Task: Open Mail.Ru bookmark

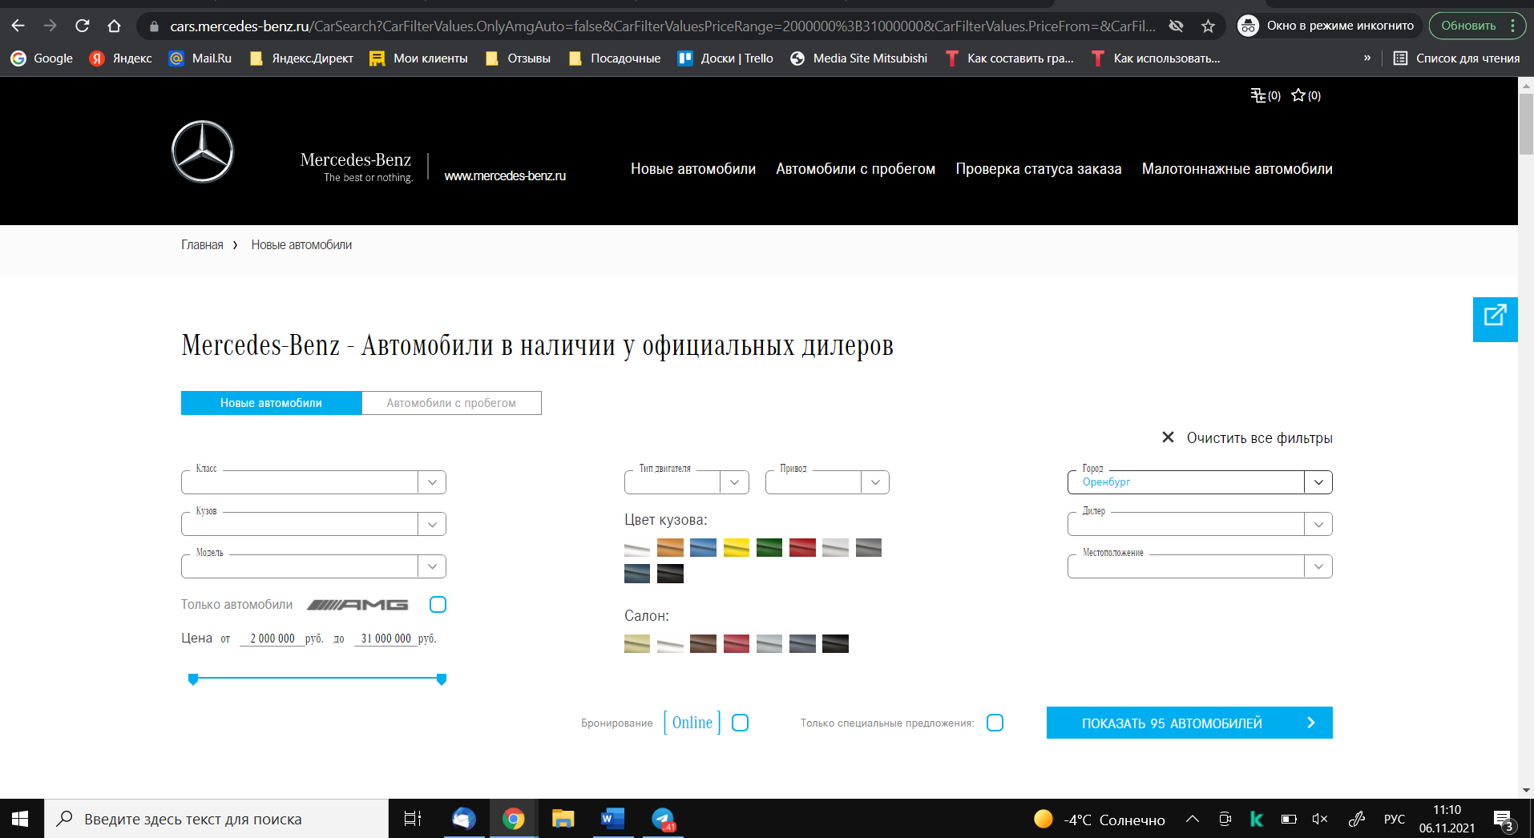Action: point(200,58)
